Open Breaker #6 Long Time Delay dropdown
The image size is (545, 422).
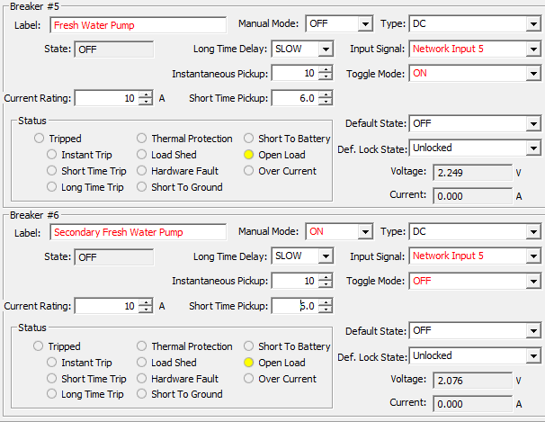[x=325, y=256]
